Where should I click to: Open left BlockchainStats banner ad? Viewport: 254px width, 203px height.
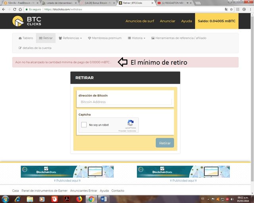(x=67, y=172)
